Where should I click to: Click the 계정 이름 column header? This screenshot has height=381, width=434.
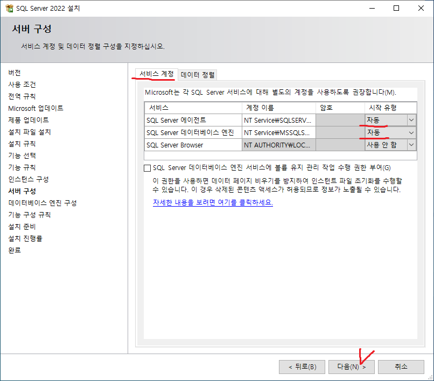279,108
